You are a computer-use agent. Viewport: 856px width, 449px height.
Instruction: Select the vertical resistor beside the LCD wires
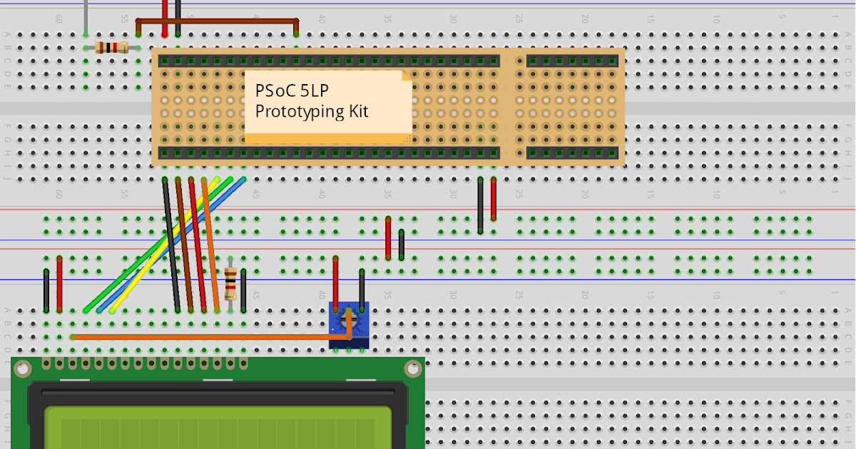pos(230,284)
